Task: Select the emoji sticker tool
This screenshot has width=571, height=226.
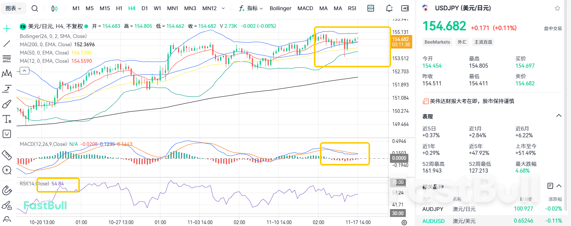Action: point(8,134)
